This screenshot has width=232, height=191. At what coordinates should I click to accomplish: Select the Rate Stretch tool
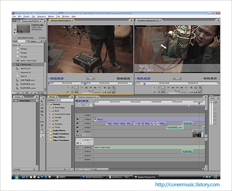[42, 115]
